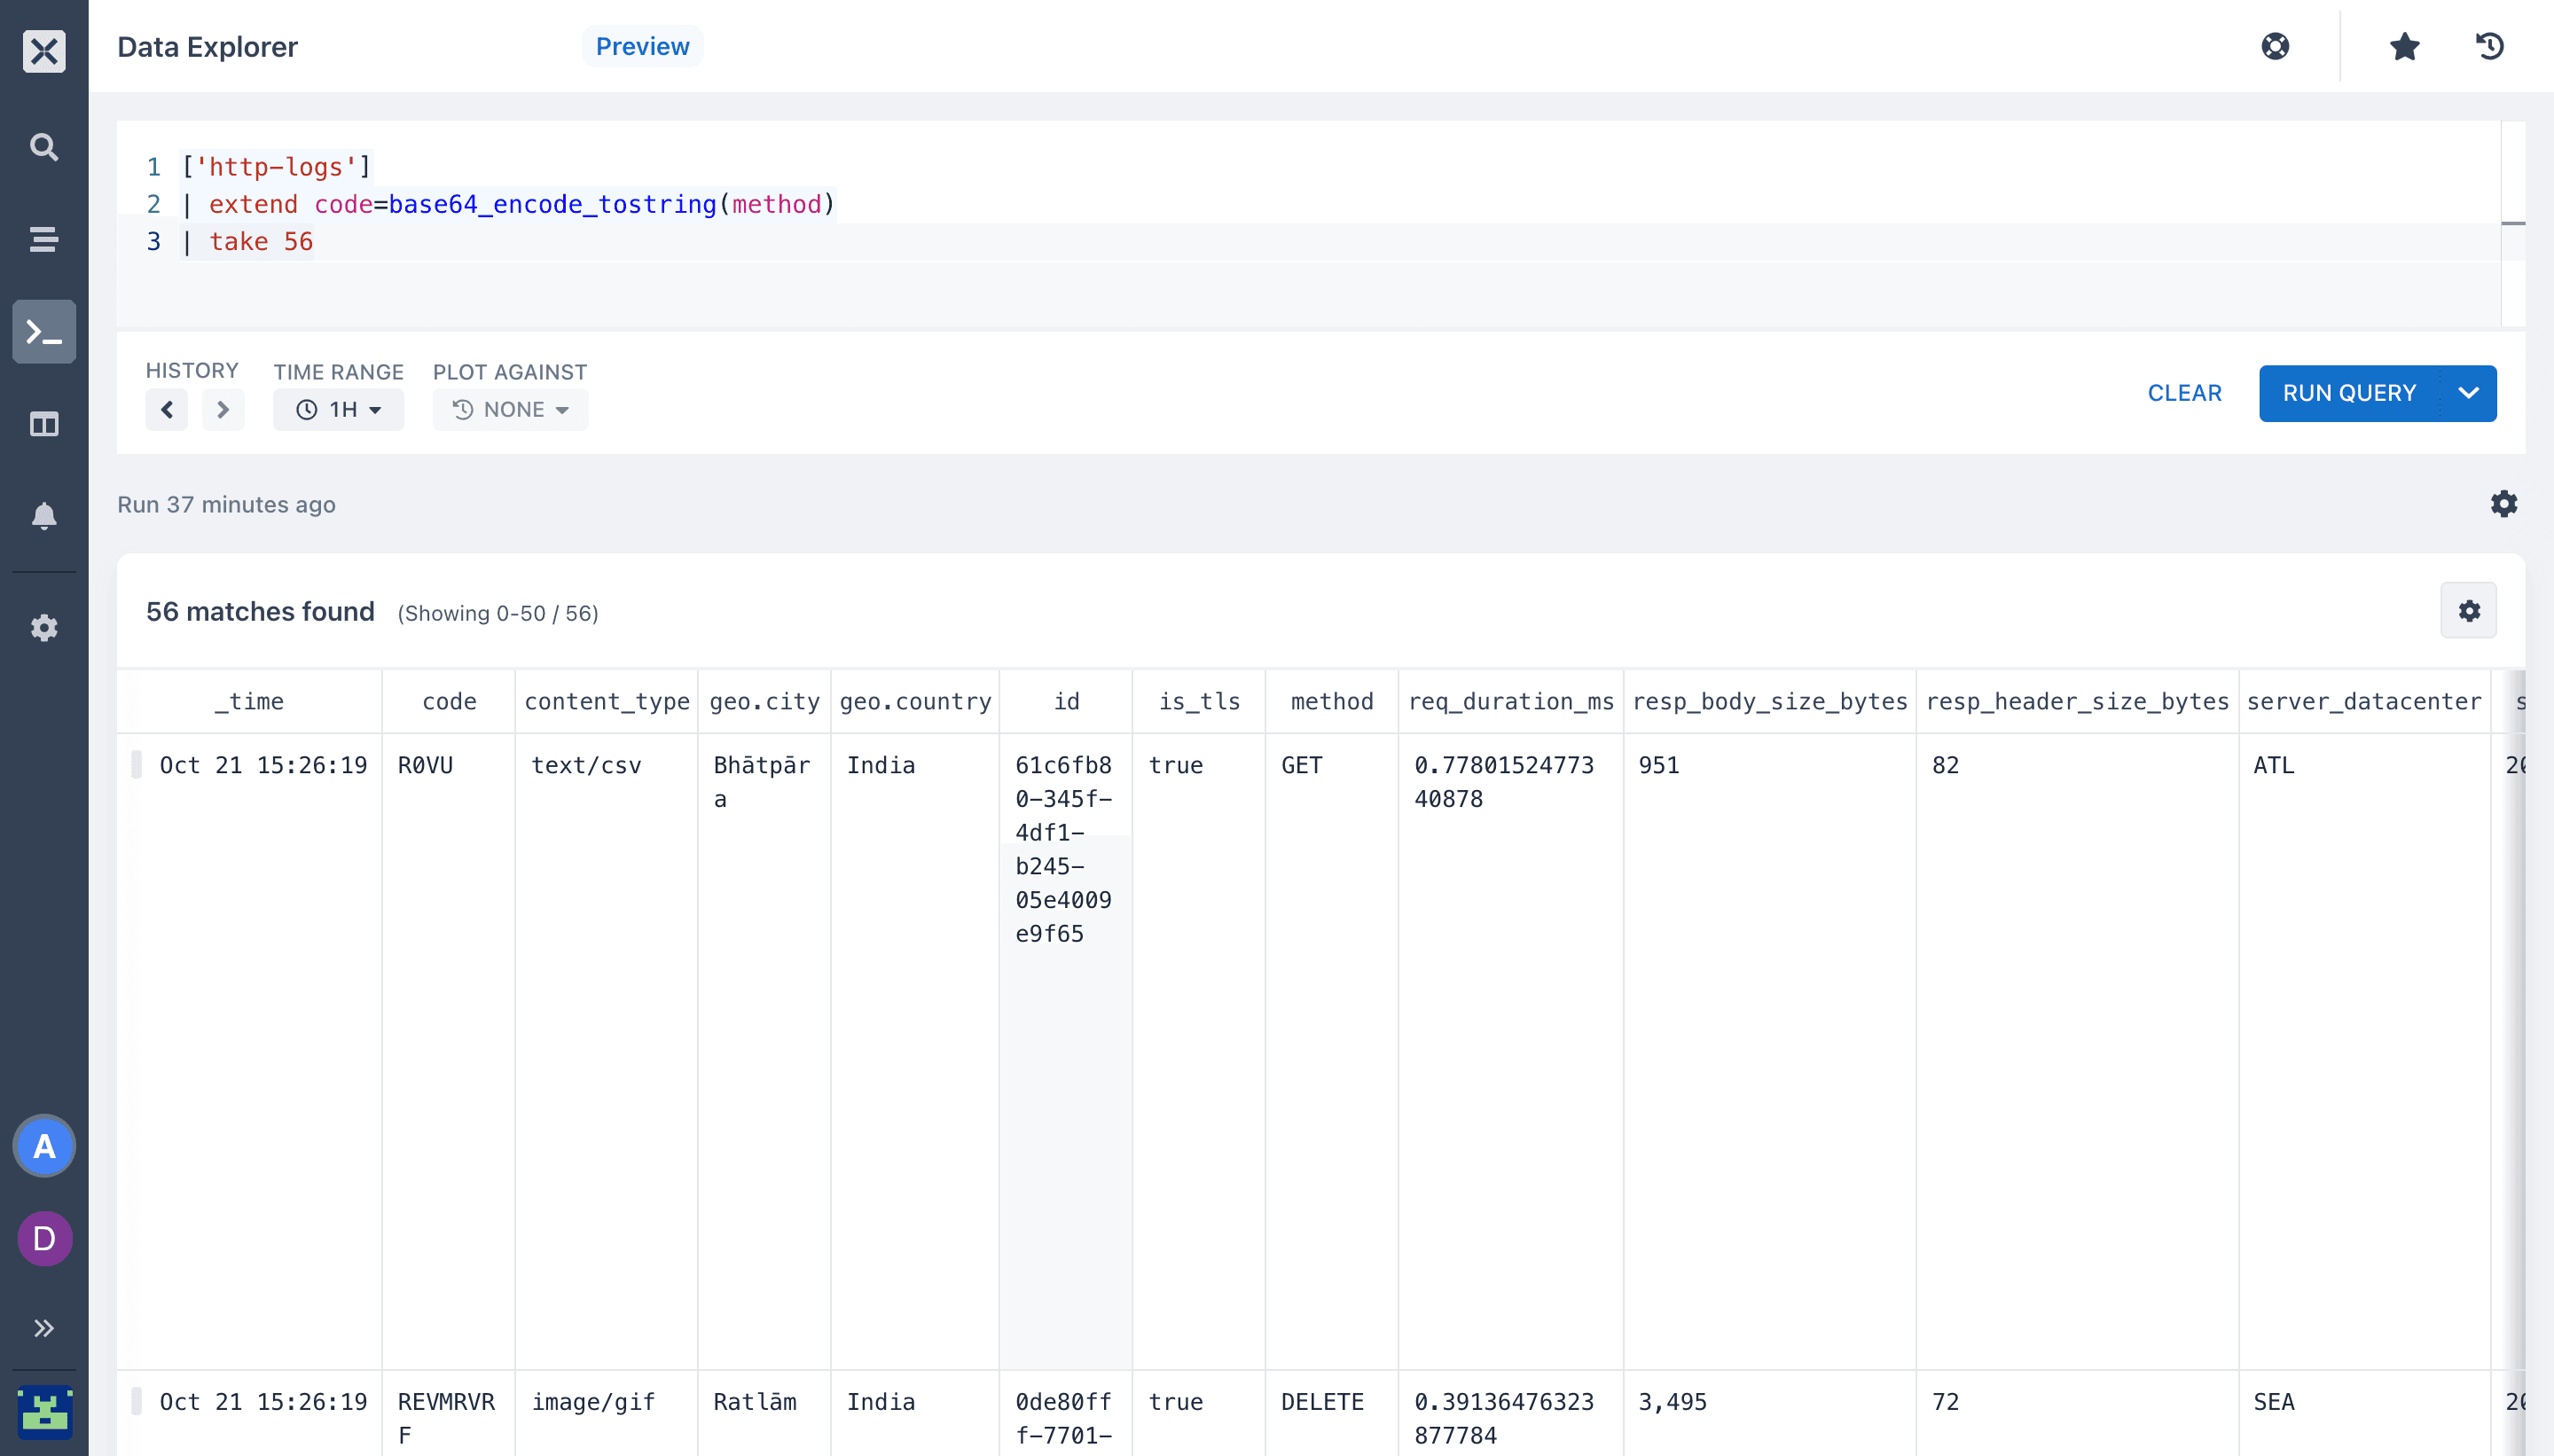Image resolution: width=2554 pixels, height=1456 pixels.
Task: Click the method column header
Action: coord(1332,701)
